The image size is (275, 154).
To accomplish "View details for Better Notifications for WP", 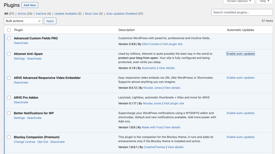I will 172,127.
